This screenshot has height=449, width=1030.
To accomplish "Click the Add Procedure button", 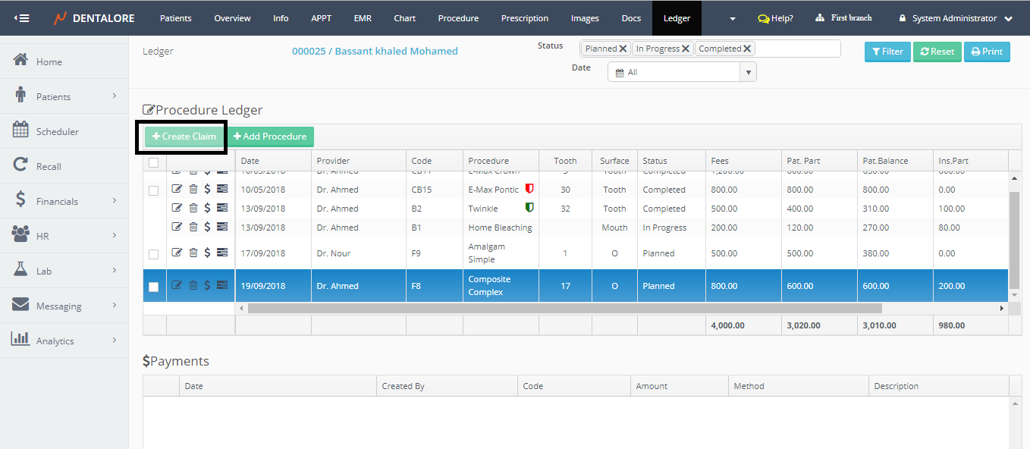I will coord(270,137).
